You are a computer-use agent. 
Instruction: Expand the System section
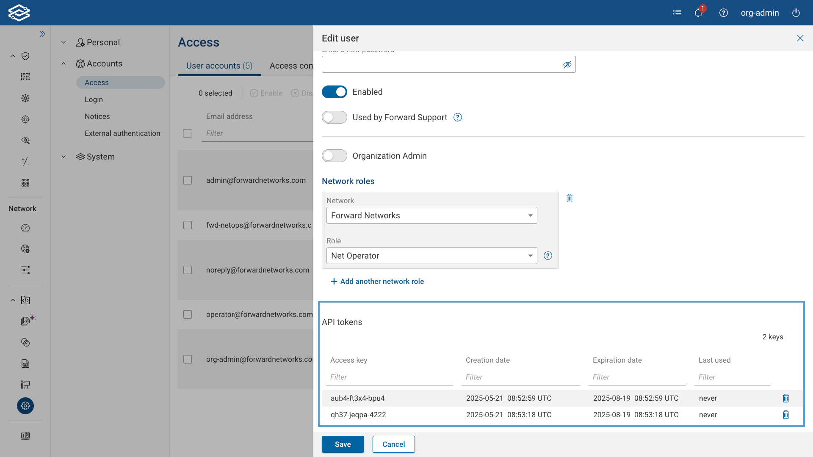(x=64, y=157)
